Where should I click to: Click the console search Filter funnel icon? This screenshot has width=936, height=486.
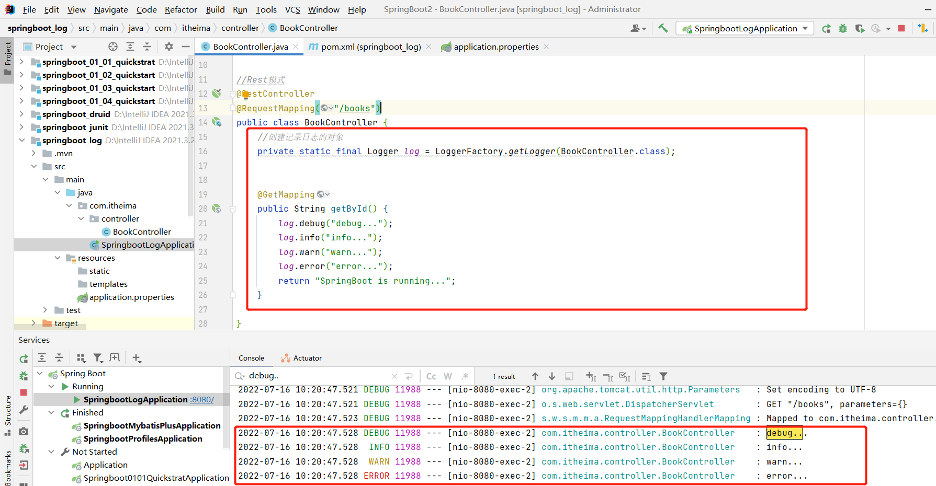click(x=663, y=376)
